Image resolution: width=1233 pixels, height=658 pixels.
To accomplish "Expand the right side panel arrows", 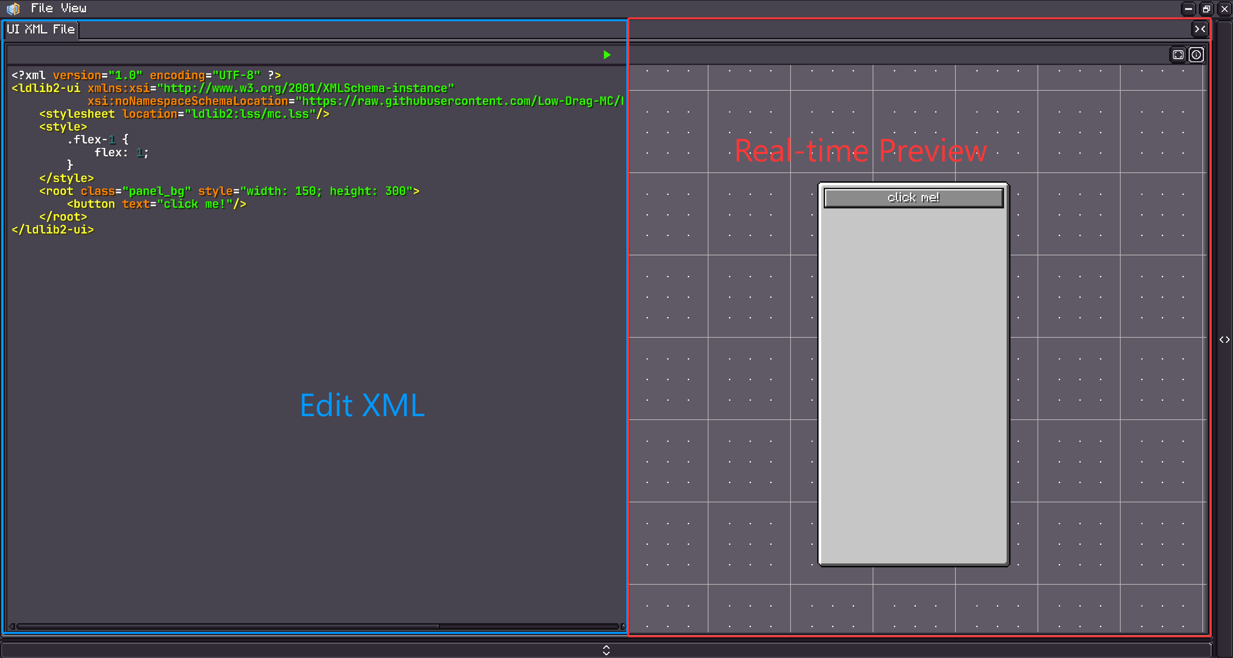I will click(x=1224, y=340).
